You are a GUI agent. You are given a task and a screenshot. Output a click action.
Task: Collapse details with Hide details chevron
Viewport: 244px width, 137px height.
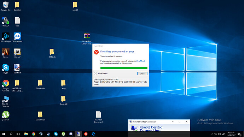pos(95,74)
